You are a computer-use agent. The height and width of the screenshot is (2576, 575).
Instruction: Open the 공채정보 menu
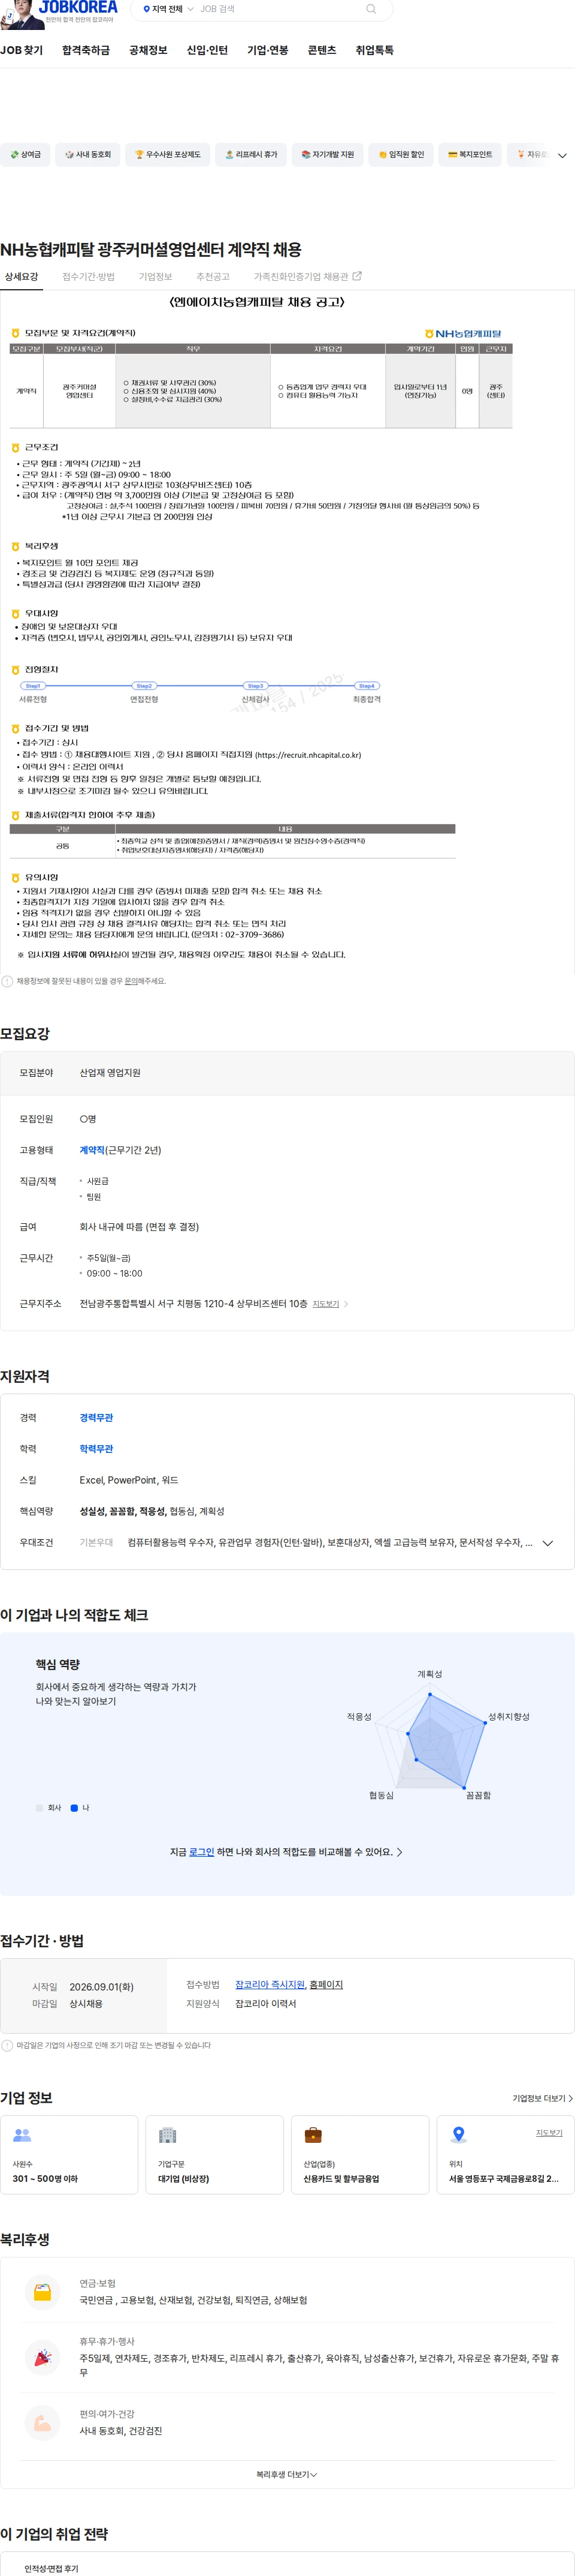click(148, 50)
